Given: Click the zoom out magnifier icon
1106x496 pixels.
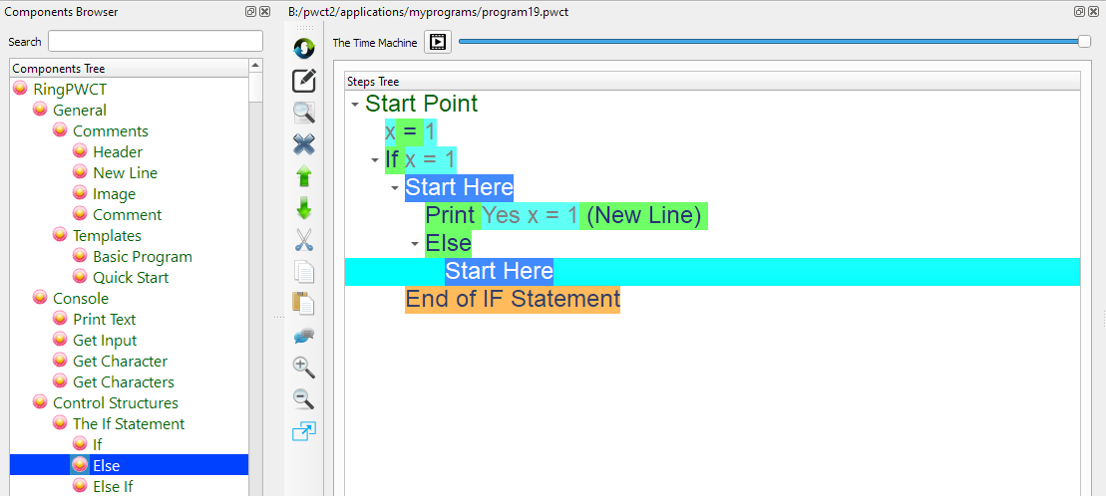Looking at the screenshot, I should coord(304,399).
